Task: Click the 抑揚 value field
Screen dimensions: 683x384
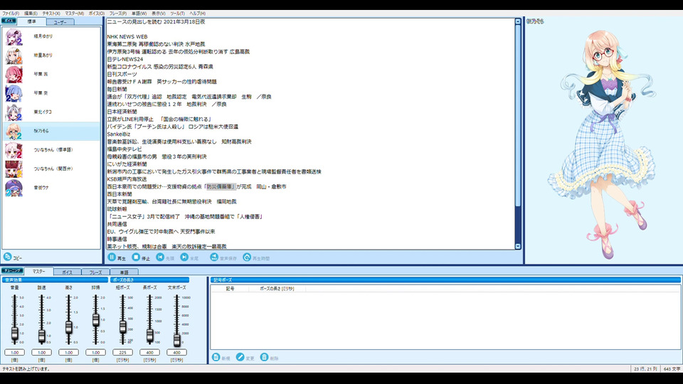Action: (95, 352)
